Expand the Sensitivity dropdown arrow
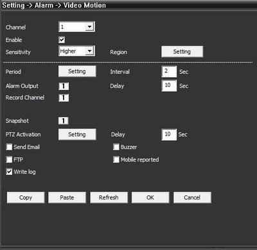This screenshot has height=250, width=257. click(x=89, y=51)
